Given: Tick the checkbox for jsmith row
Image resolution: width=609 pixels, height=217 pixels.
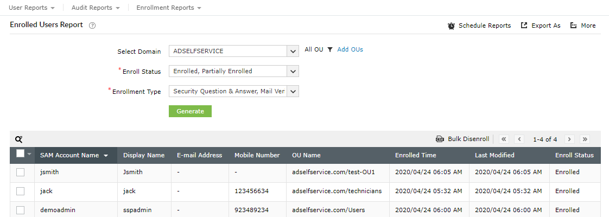Looking at the screenshot, I should point(21,173).
